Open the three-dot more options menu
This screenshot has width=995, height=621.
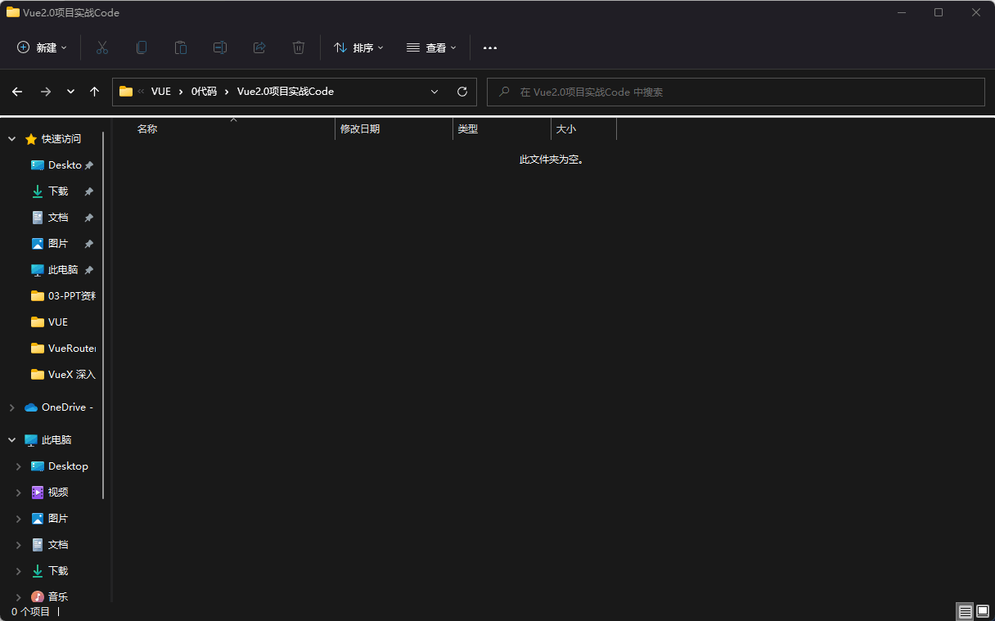click(490, 47)
